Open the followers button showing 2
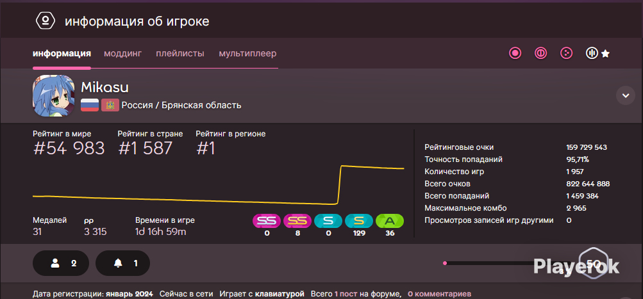Screen dimensions: 643x299 point(61,263)
